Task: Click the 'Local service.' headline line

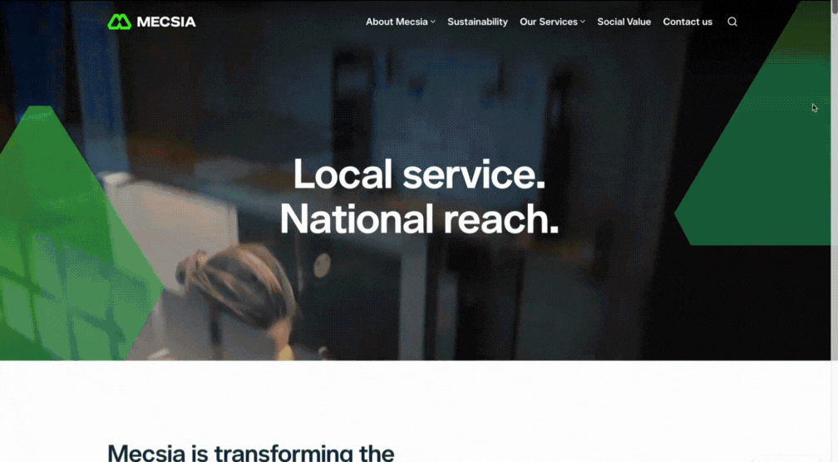Action: tap(419, 174)
